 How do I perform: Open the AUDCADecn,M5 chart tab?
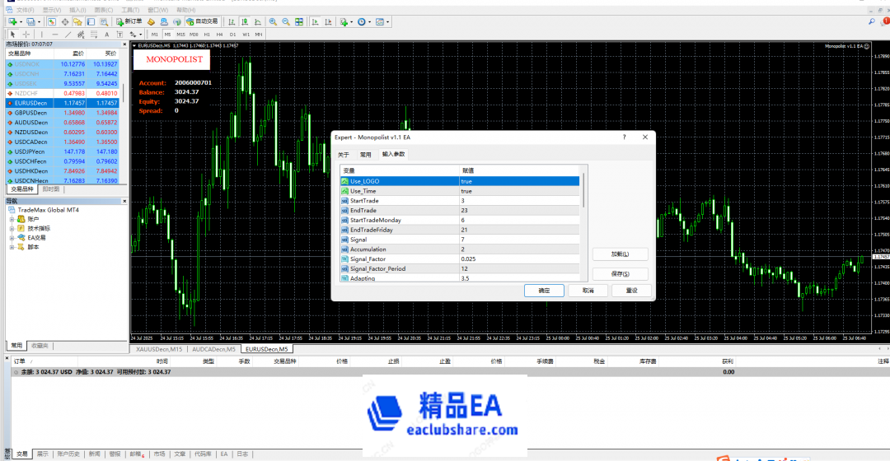(x=213, y=349)
